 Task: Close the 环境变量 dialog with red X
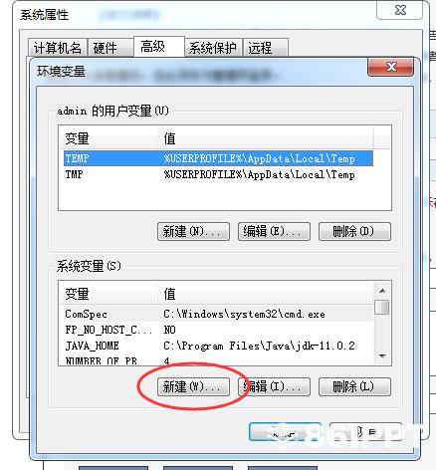click(x=391, y=67)
